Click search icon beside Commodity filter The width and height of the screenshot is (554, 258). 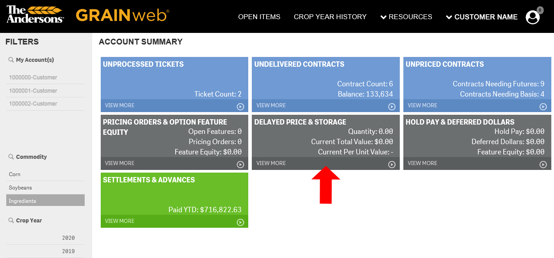point(11,157)
